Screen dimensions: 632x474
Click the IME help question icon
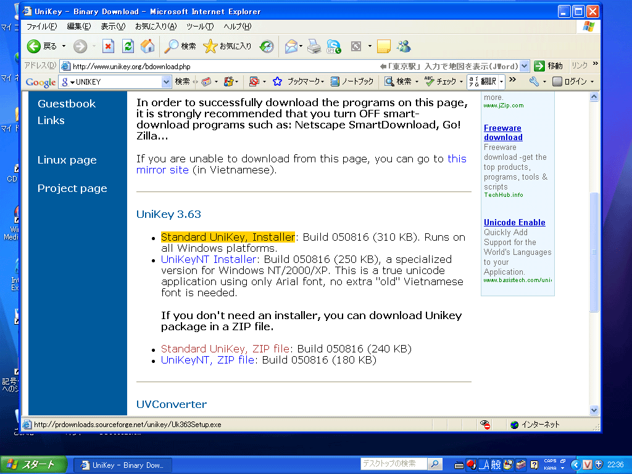[x=534, y=465]
